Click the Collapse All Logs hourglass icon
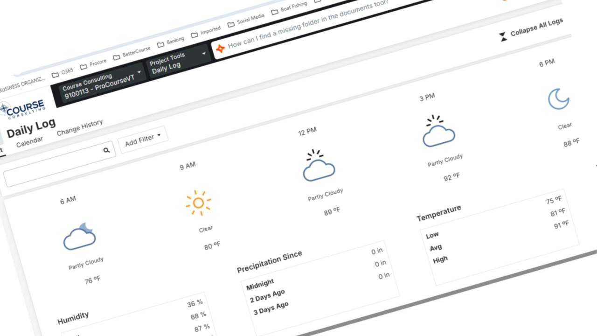 tap(503, 37)
